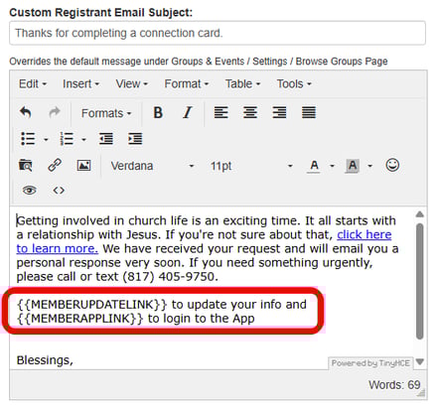The height and width of the screenshot is (411, 440).
Task: Open the background color picker arrow
Action: tap(370, 166)
